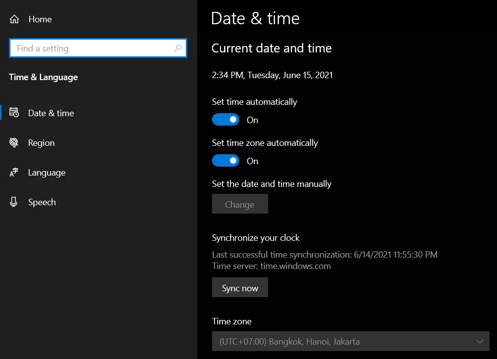Click the Sync now button
The width and height of the screenshot is (497, 359).
point(240,287)
